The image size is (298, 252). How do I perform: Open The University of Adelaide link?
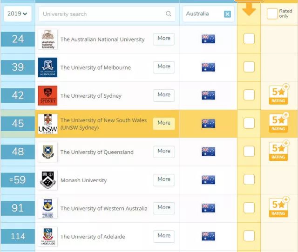coord(93,237)
